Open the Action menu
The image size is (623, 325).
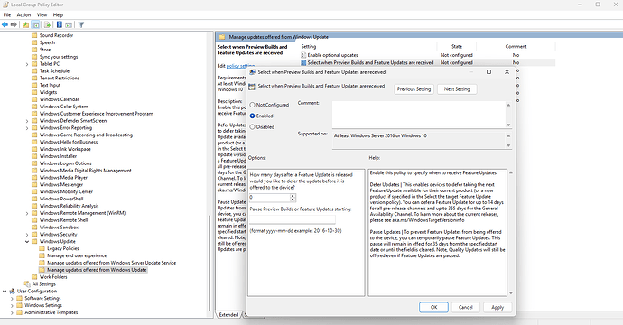(x=23, y=14)
